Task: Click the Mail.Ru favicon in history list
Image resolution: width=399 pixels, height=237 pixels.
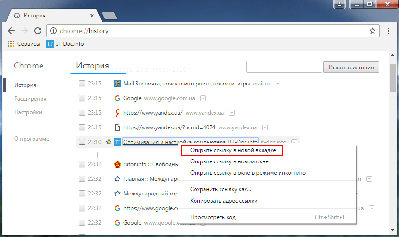Action: point(117,84)
